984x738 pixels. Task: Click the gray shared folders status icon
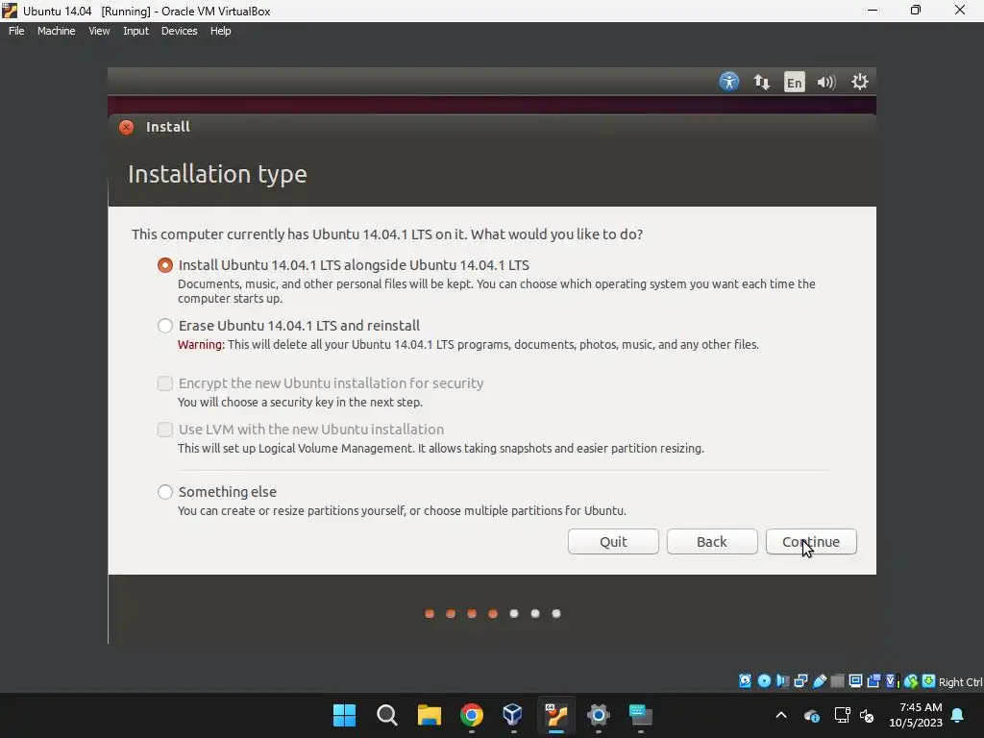837,681
